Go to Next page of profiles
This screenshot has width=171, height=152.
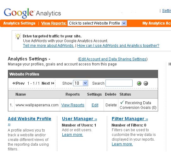(48, 83)
